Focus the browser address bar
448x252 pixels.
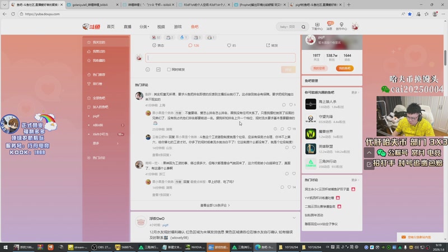pyautogui.click(x=208, y=14)
